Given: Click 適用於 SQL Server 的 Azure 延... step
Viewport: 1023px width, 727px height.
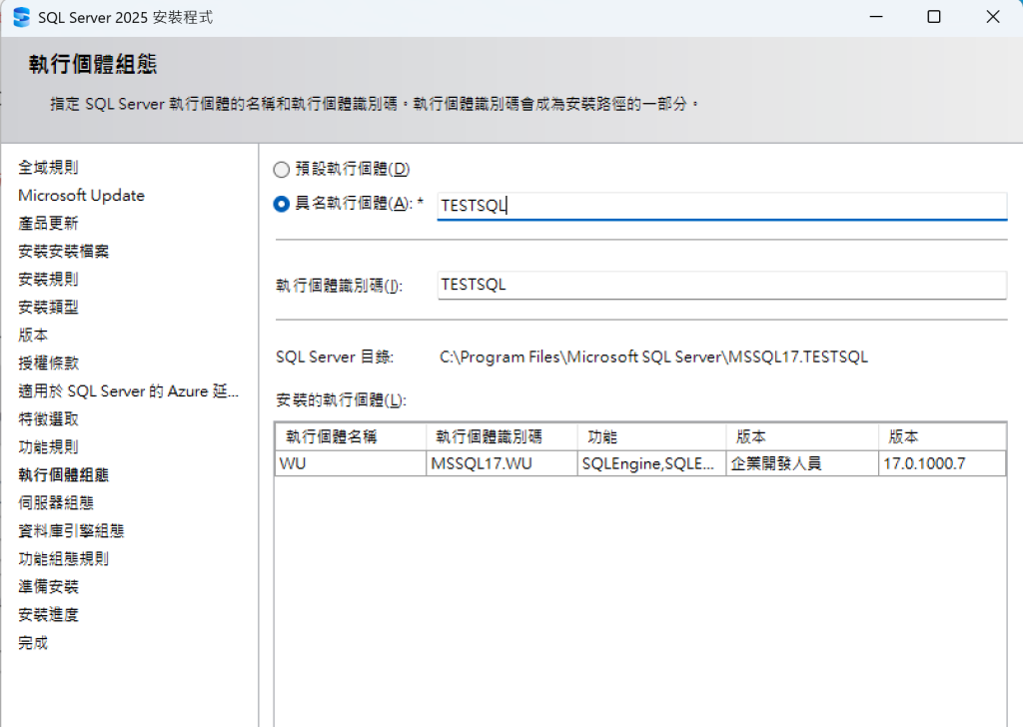Looking at the screenshot, I should pyautogui.click(x=129, y=391).
